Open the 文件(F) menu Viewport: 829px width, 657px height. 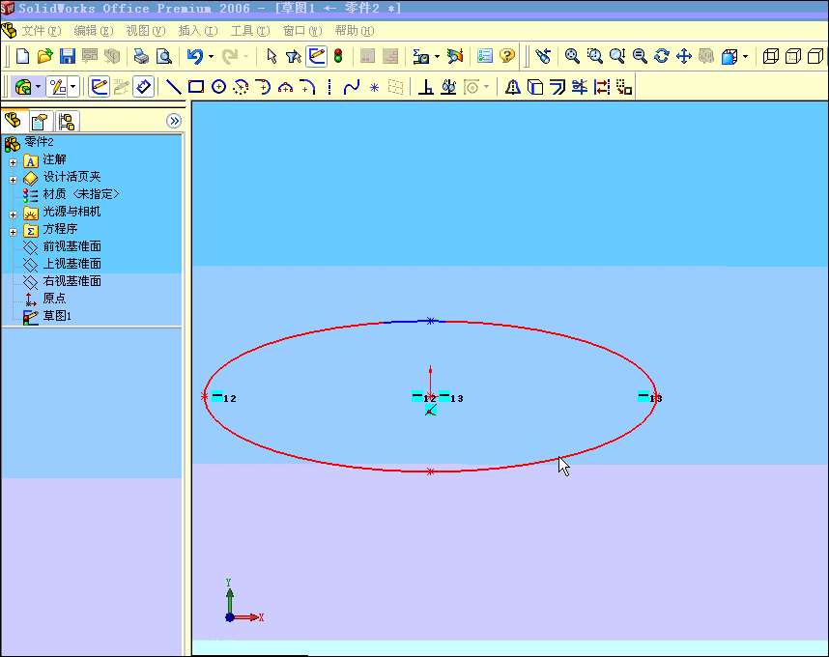42,31
